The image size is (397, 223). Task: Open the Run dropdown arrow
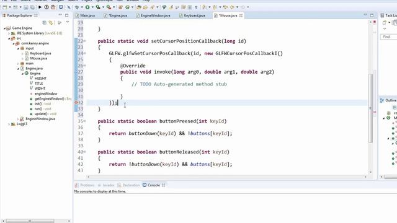pyautogui.click(x=92, y=7)
